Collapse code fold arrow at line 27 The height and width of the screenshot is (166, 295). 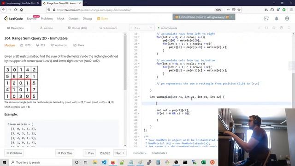(x=139, y=64)
